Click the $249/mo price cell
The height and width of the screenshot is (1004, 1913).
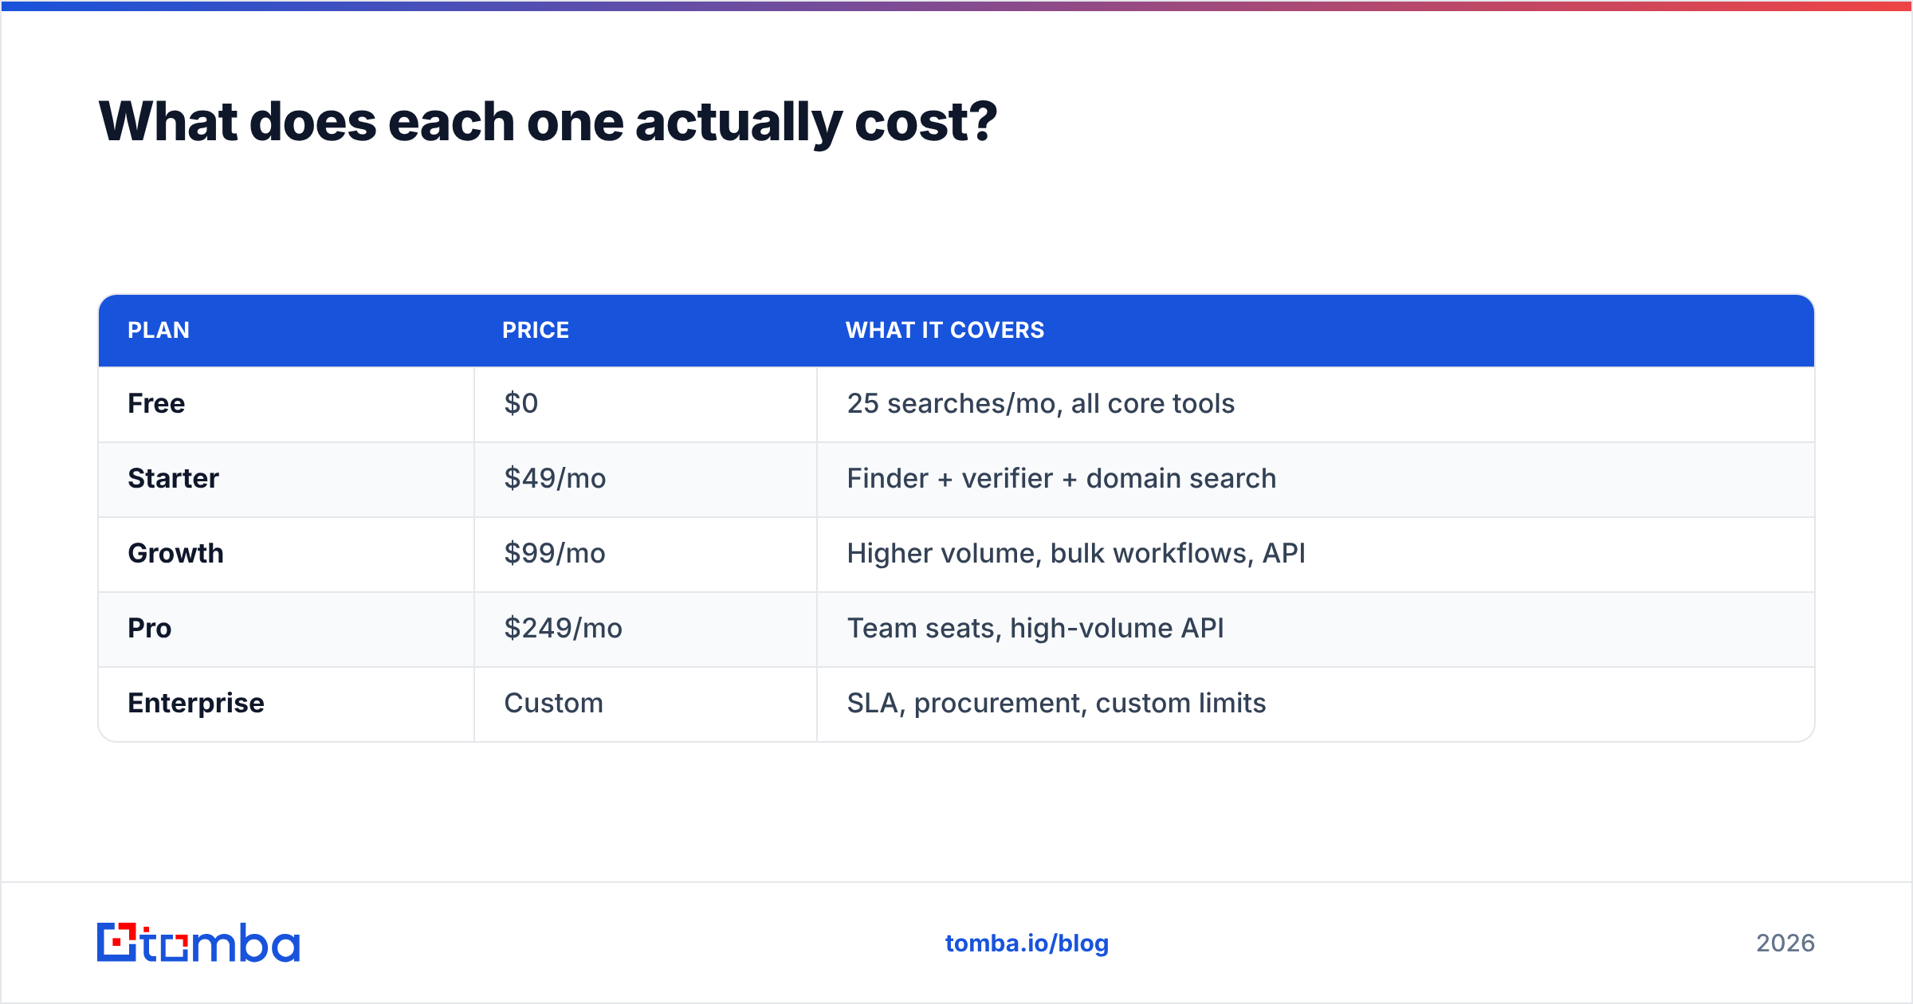(x=646, y=629)
